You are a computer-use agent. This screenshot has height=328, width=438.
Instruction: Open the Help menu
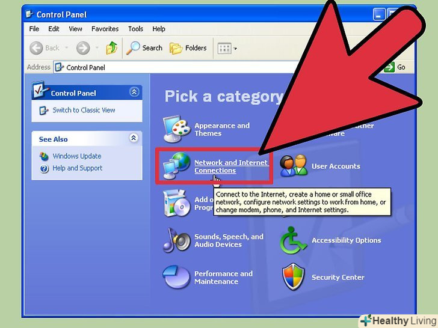point(159,29)
